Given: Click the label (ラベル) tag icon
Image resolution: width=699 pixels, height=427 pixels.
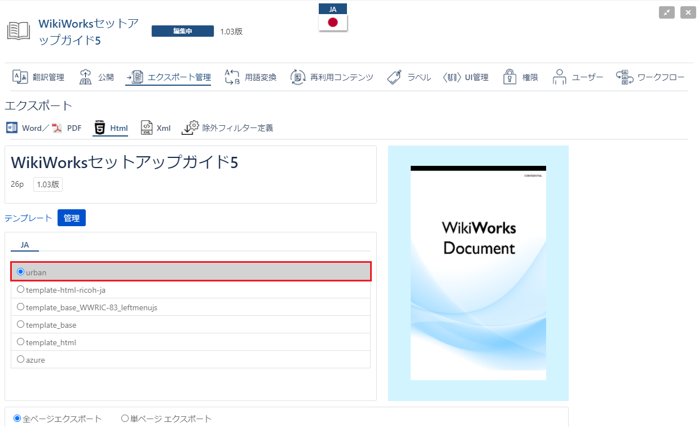Looking at the screenshot, I should pos(394,77).
